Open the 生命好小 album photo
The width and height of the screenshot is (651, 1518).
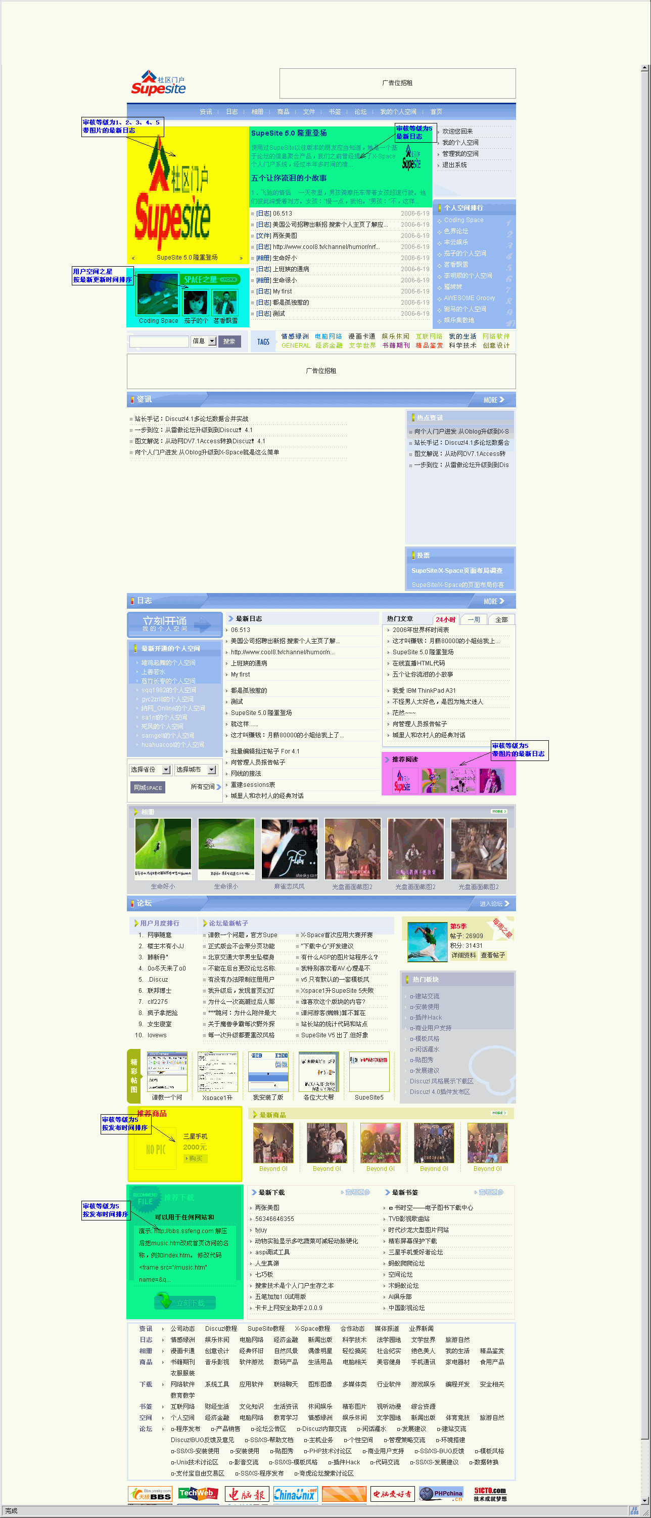[x=163, y=849]
